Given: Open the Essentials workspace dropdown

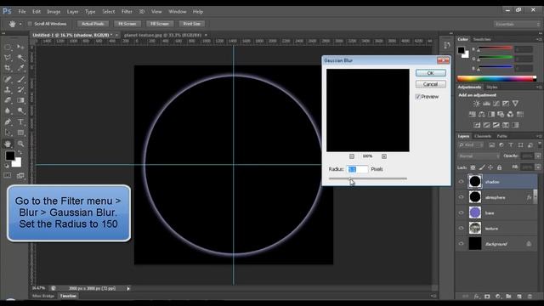Looking at the screenshot, I should 517,24.
